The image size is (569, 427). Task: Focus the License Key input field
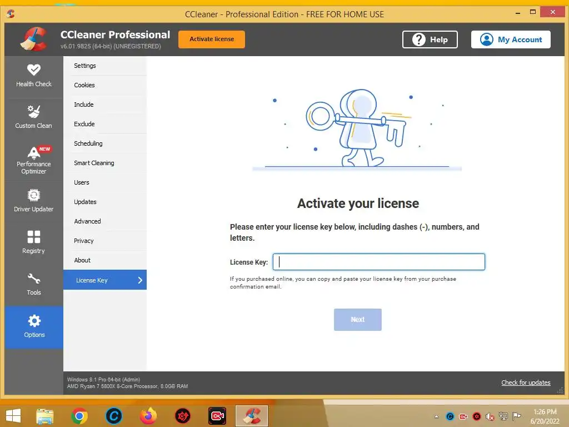[379, 262]
